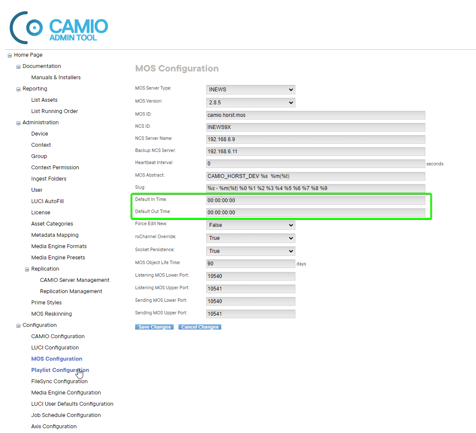The height and width of the screenshot is (433, 476).
Task: Open List Running Order report
Action: click(54, 111)
